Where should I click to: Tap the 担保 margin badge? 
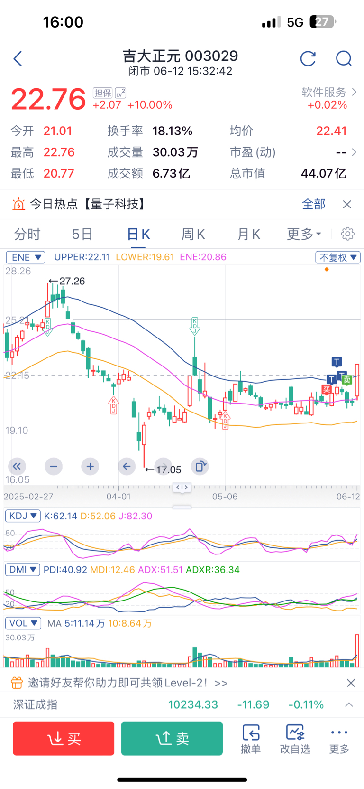tap(103, 93)
